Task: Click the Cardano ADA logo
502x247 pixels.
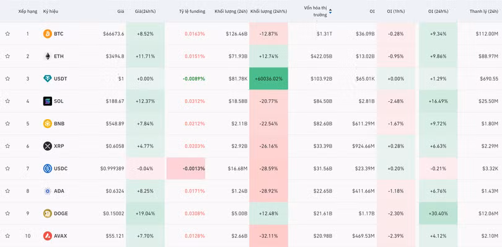Action: 47,191
